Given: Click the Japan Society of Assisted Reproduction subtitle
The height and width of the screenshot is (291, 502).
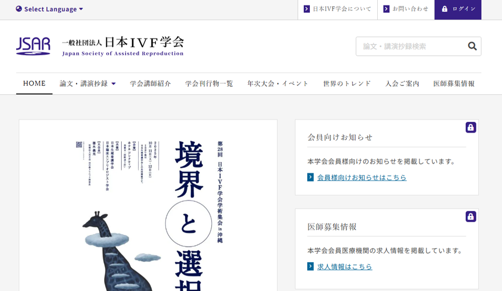Looking at the screenshot, I should click(x=123, y=53).
